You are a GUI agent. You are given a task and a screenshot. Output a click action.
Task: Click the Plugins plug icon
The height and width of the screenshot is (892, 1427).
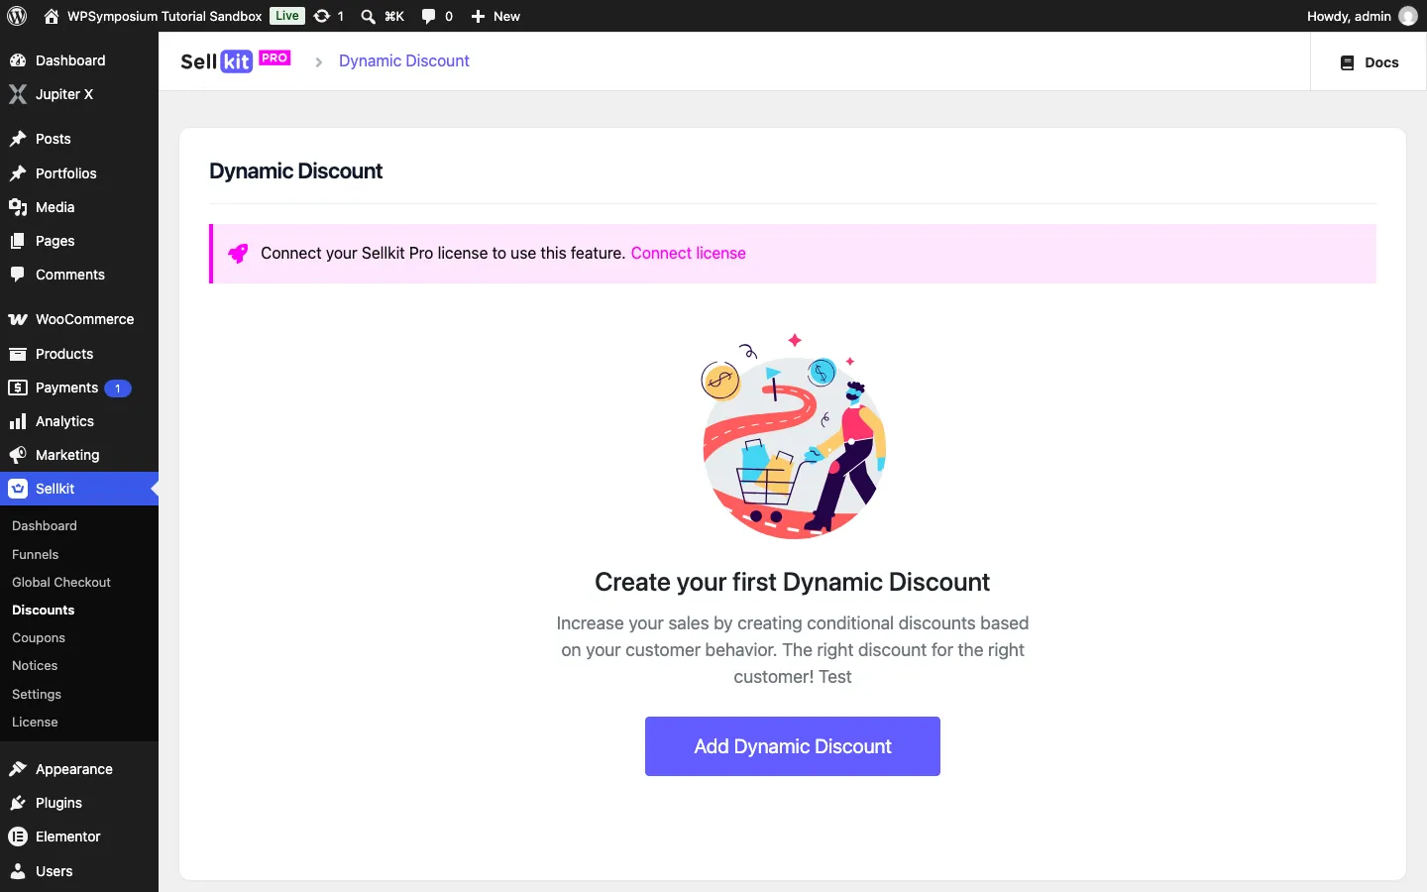(x=18, y=803)
